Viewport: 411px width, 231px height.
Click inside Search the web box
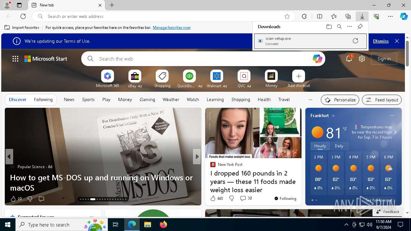(203, 59)
